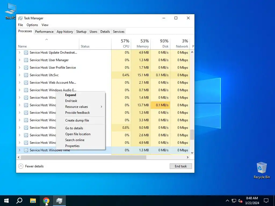275x206 pixels.
Task: Select Provide feedback menu entry
Action: [81, 113]
